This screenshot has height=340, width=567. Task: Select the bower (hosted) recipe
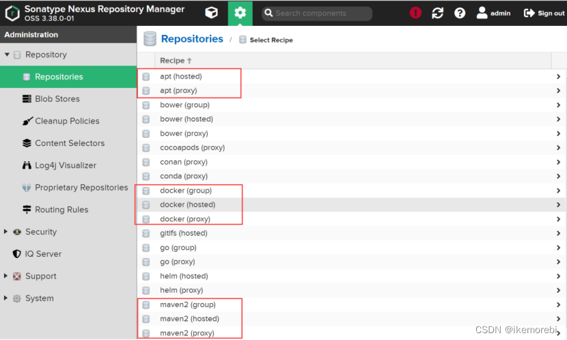[x=350, y=119]
